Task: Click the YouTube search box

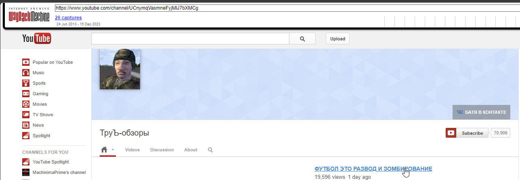Action: [x=191, y=39]
